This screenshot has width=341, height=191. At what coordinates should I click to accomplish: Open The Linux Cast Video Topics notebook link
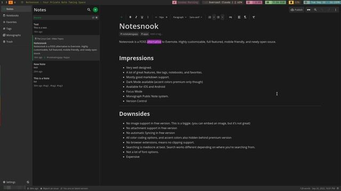(50, 39)
